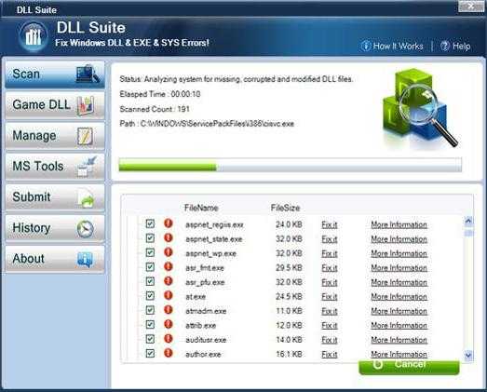Click the DLL Suite logo icon
This screenshot has height=392, width=487.
(33, 36)
